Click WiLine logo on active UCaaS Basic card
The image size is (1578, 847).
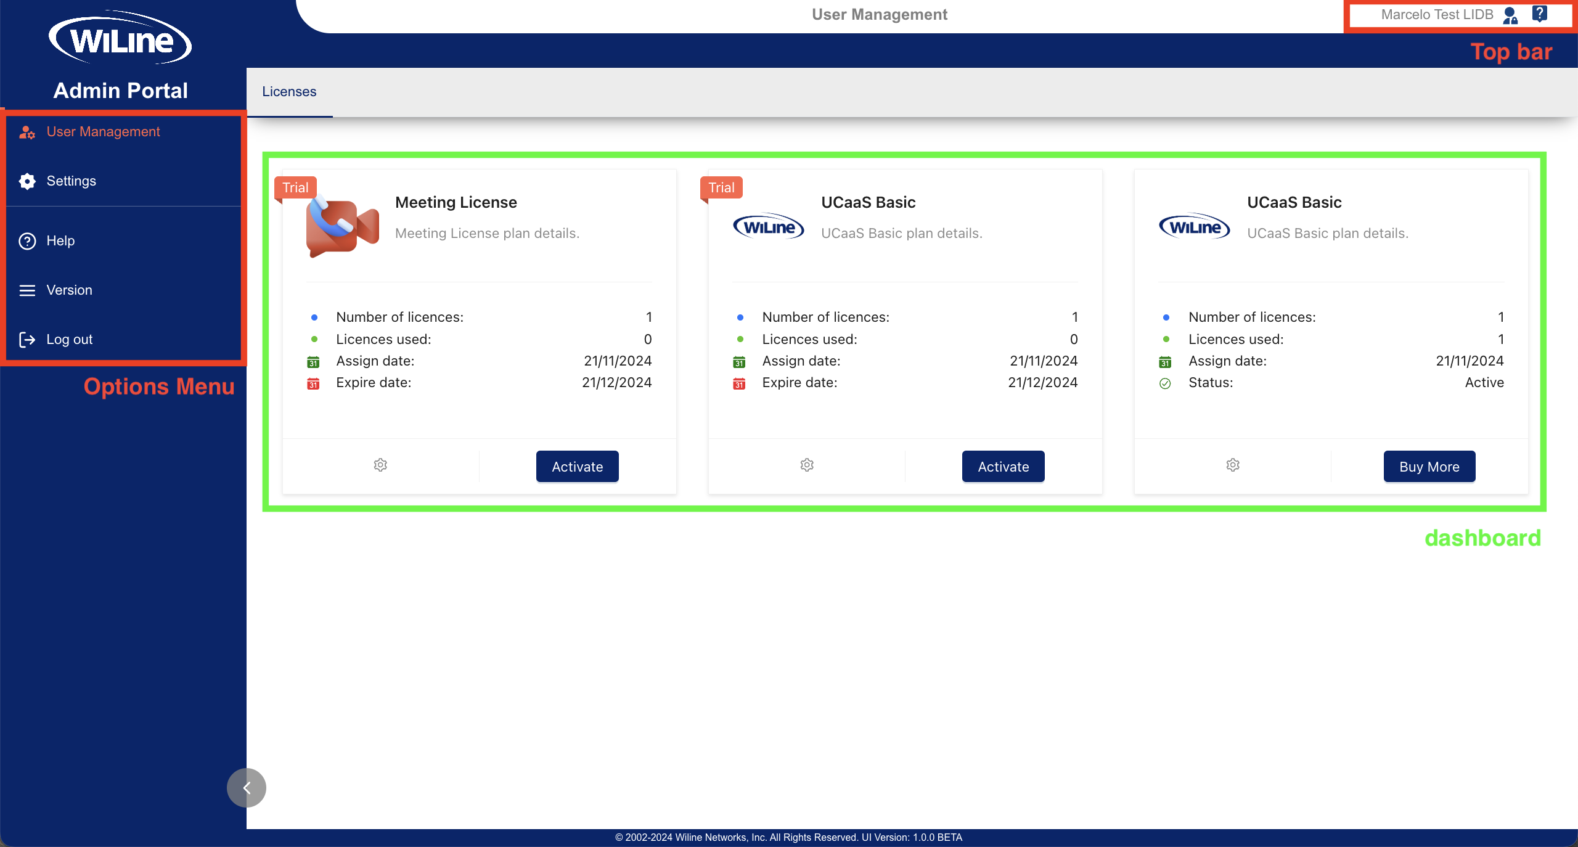pyautogui.click(x=1195, y=227)
